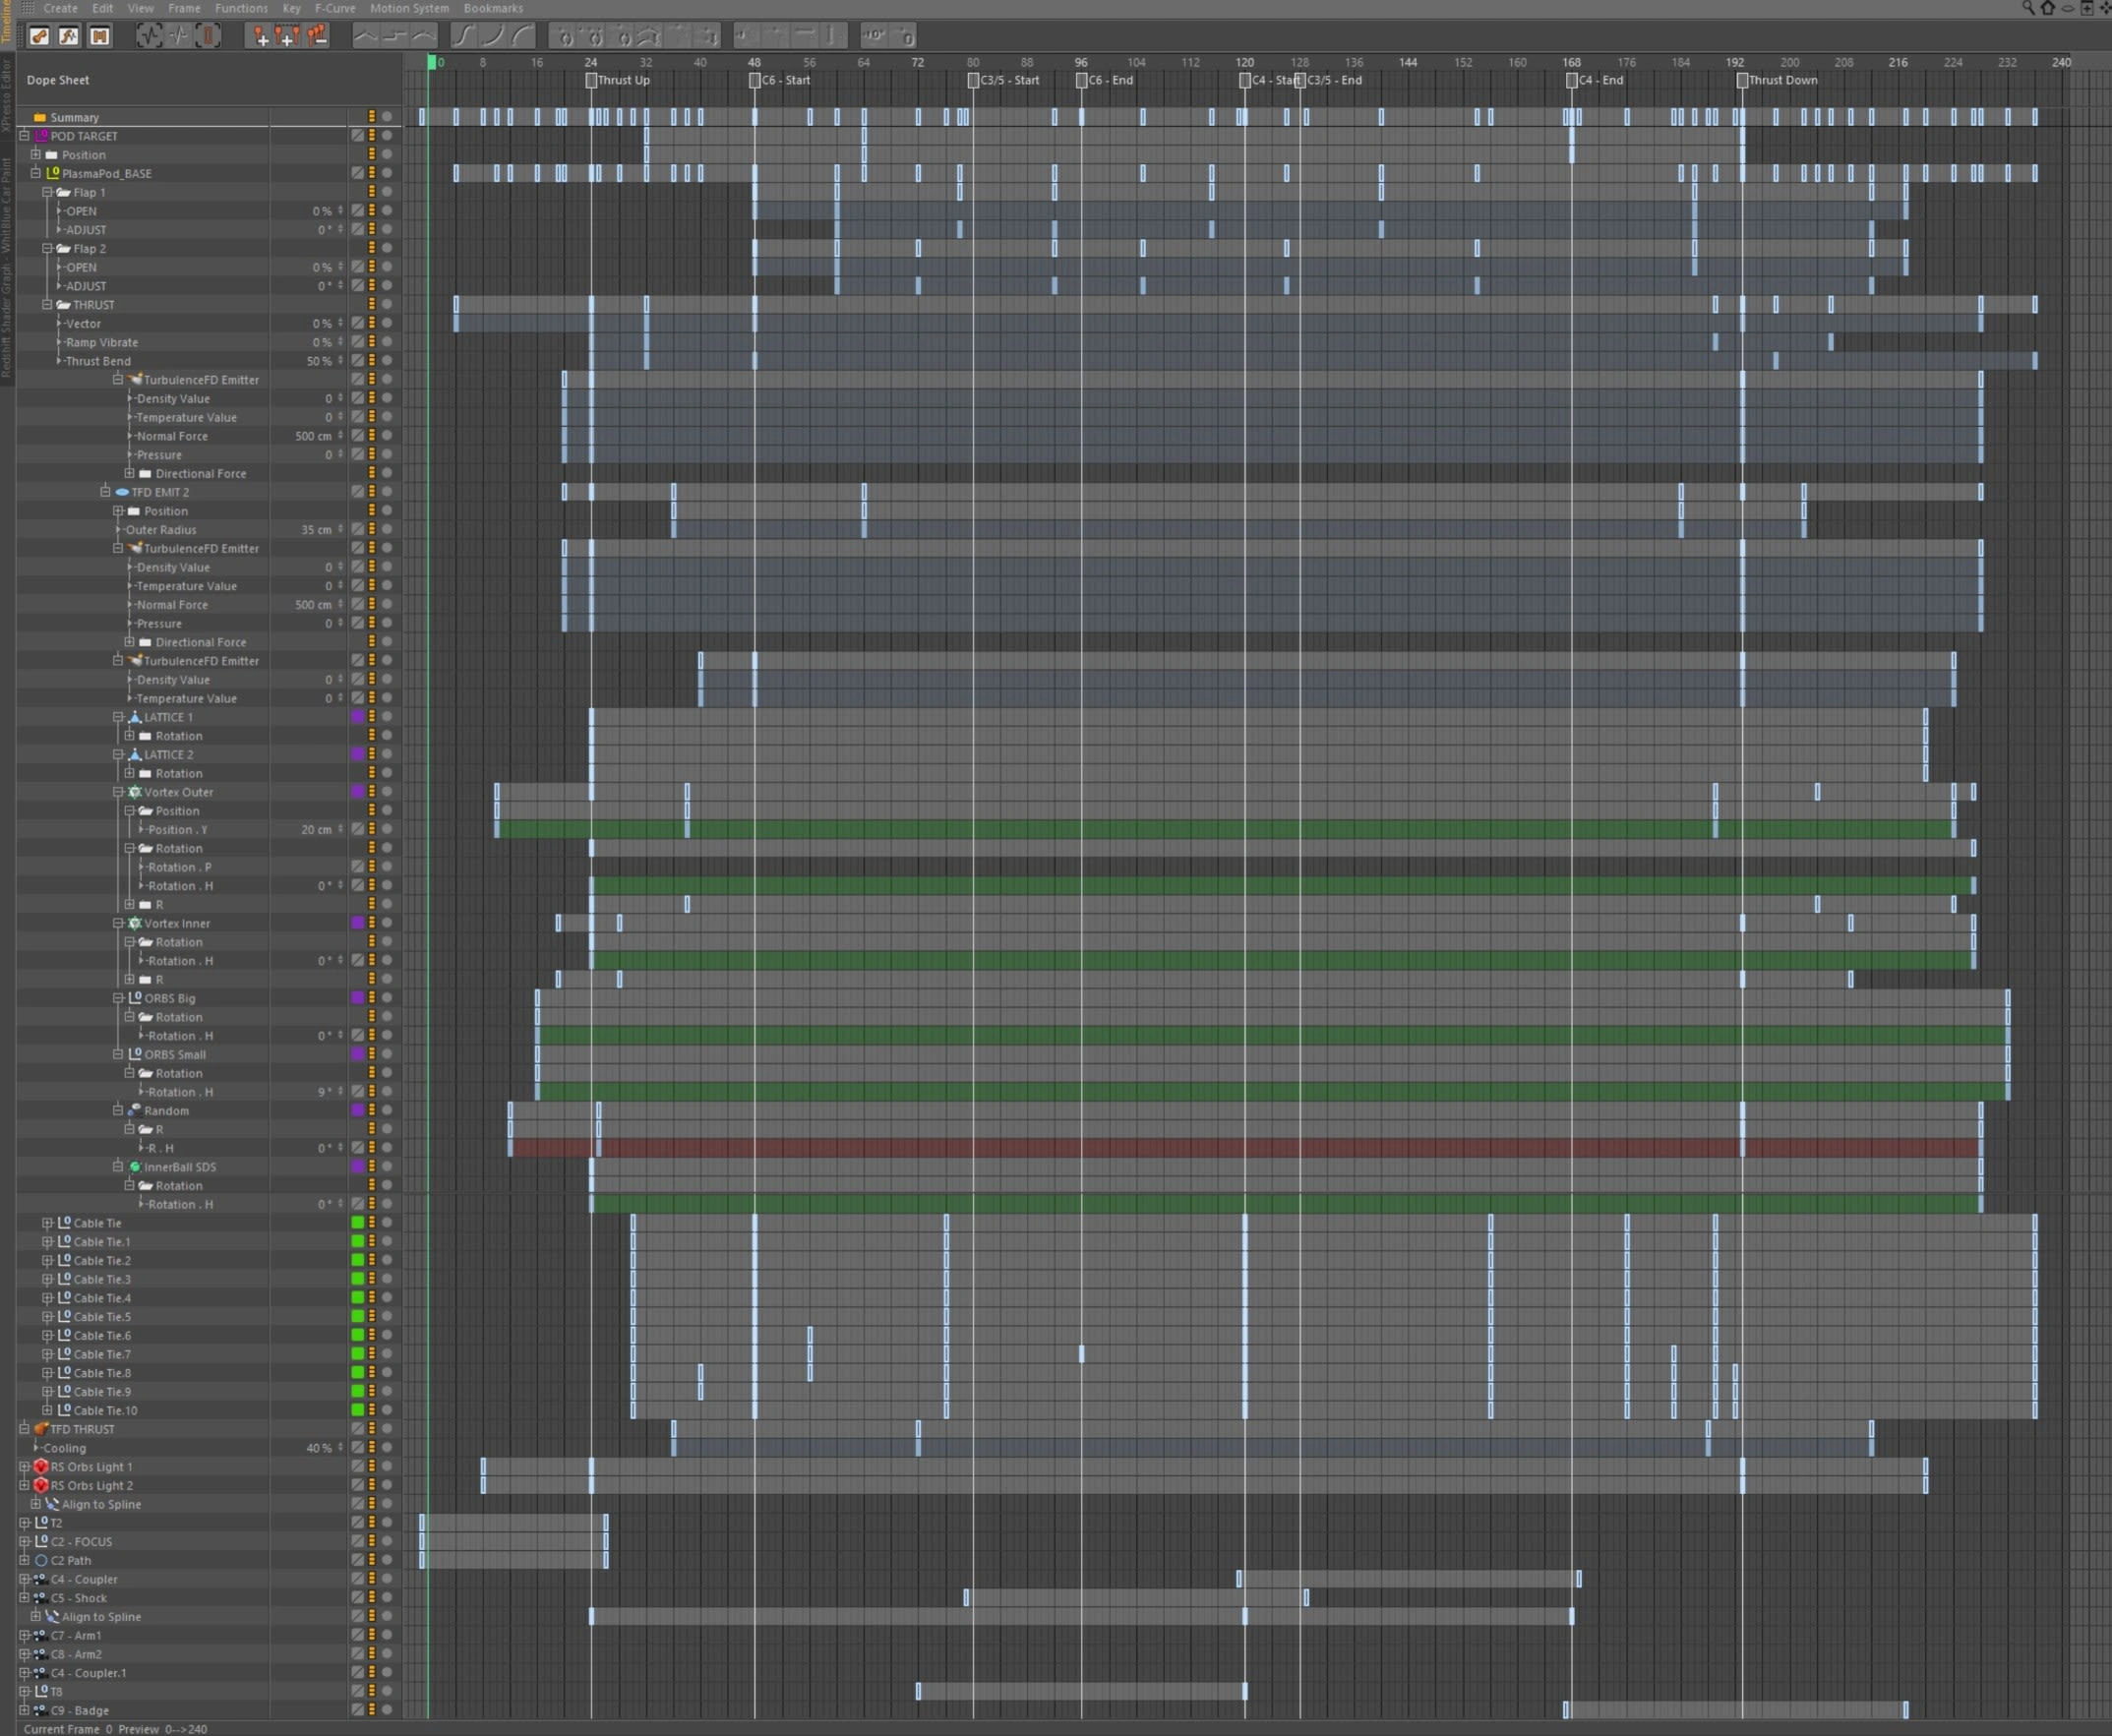Expand Position under POD TARGET

36,155
